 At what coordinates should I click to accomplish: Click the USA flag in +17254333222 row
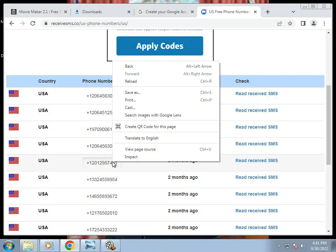(x=14, y=227)
